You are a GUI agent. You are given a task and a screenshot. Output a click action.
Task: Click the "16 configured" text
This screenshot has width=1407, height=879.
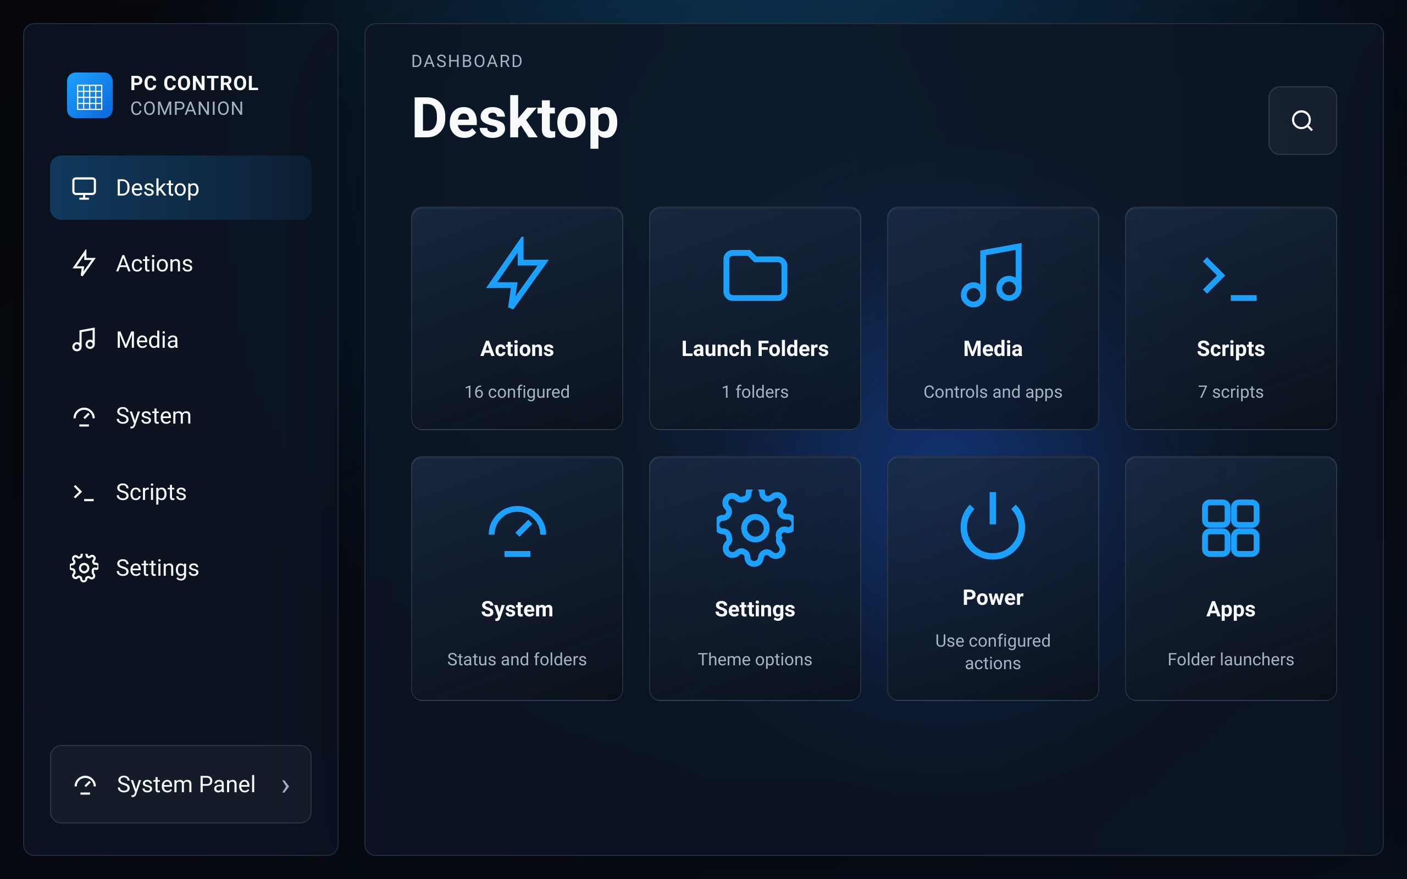coord(517,392)
